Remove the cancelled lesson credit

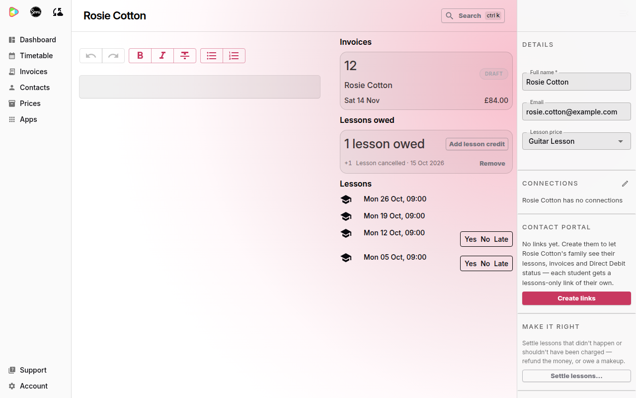pos(492,164)
